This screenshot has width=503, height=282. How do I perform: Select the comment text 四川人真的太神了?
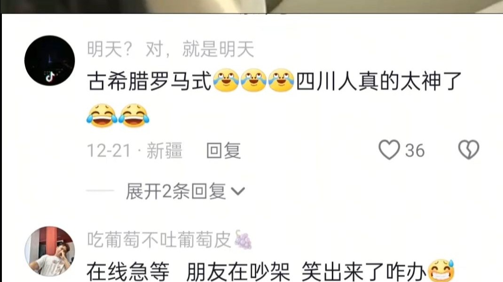tap(379, 81)
